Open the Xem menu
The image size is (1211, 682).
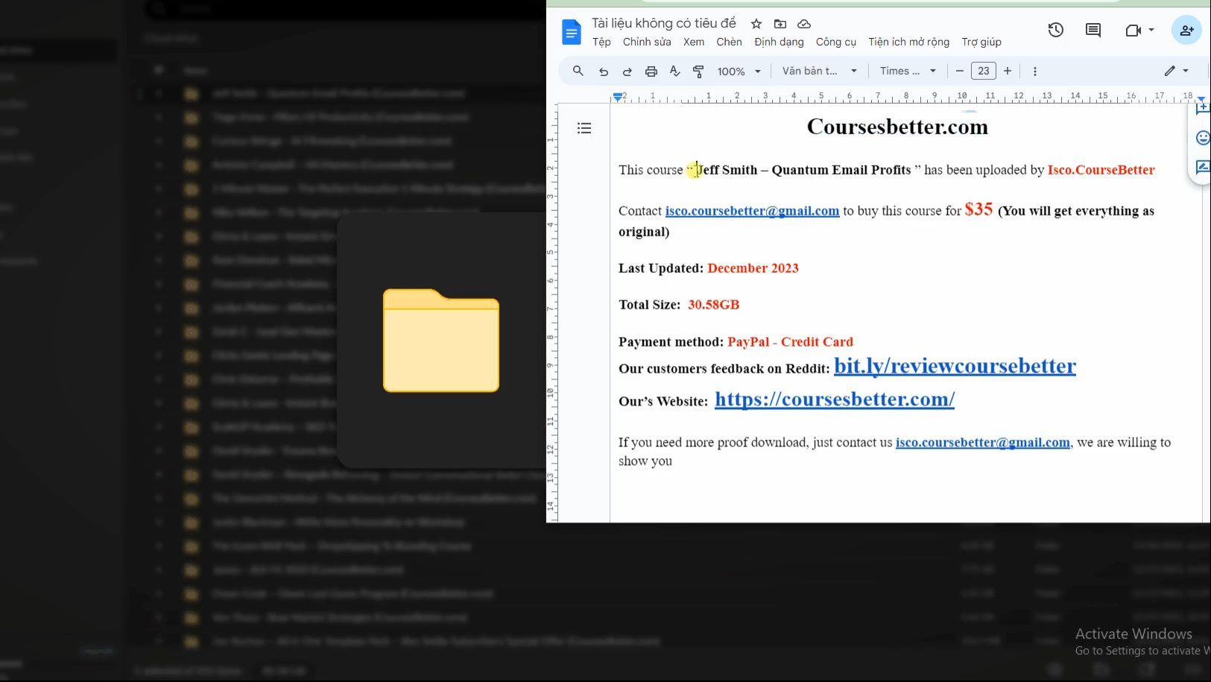[694, 42]
